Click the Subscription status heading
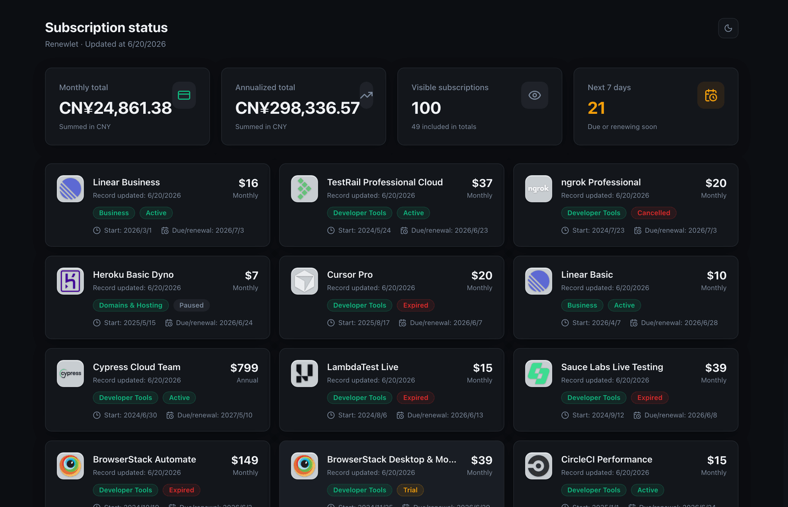The height and width of the screenshot is (507, 788). [x=106, y=28]
